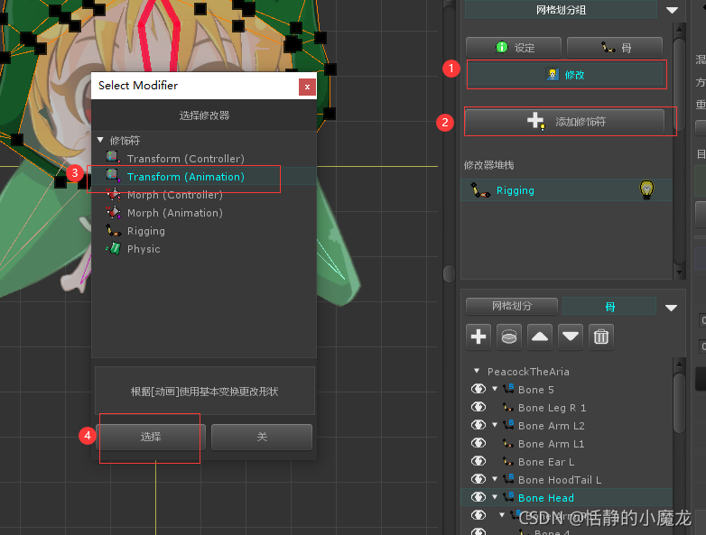Click the 添加修饰符 add modifier button
This screenshot has height=535, width=706.
[x=564, y=122]
